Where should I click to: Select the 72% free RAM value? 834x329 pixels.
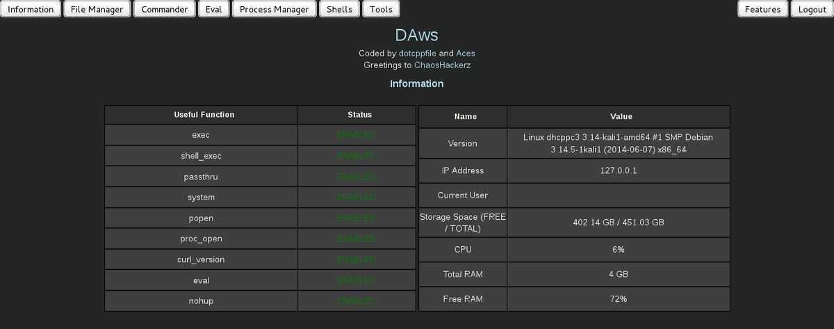coord(619,299)
